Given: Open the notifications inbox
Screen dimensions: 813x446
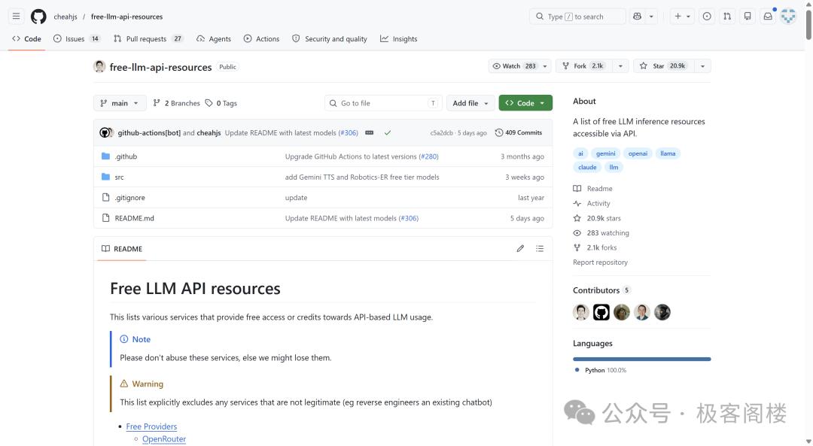Looking at the screenshot, I should [x=768, y=17].
